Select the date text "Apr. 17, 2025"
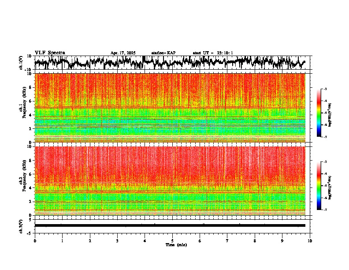The width and height of the screenshot is (349, 270). point(123,53)
